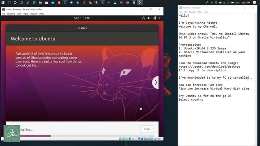Open VirtualBox Input menu

click(x=26, y=14)
